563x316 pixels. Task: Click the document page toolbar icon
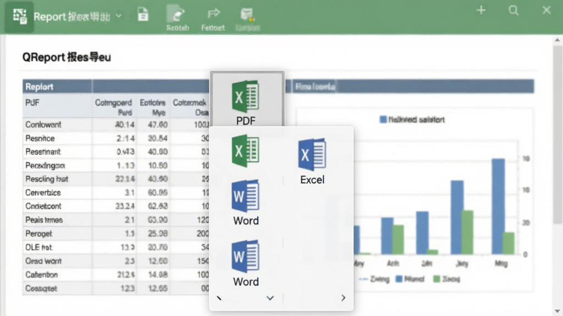click(x=143, y=15)
